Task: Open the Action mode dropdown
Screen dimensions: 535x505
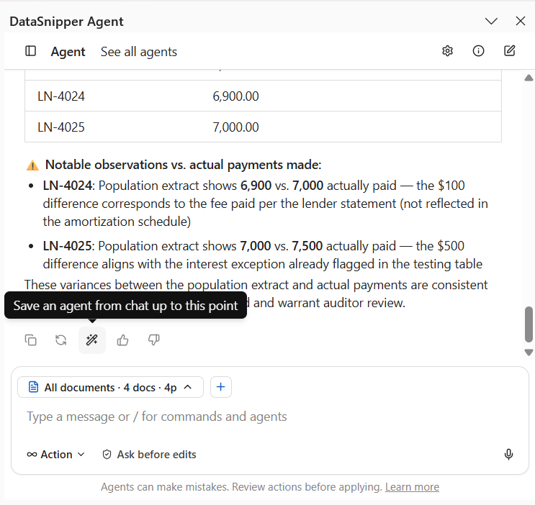Action: [55, 455]
